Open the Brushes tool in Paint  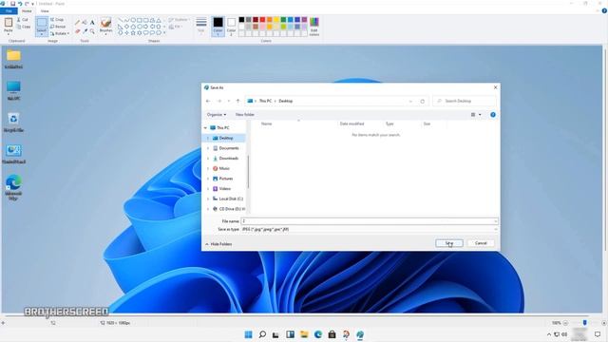click(x=105, y=26)
